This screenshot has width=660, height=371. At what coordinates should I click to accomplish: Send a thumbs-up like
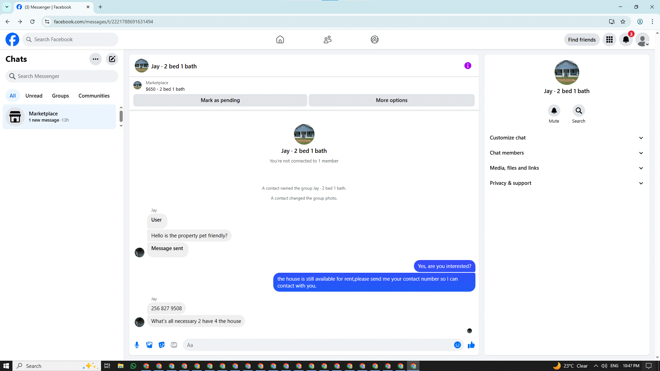[x=471, y=345]
